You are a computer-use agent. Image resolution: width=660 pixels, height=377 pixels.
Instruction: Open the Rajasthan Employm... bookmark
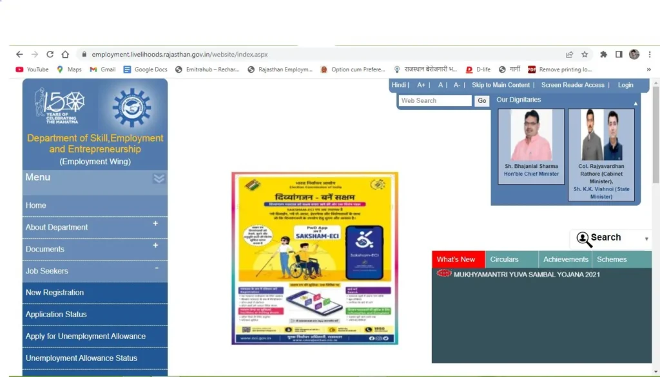[x=280, y=69]
